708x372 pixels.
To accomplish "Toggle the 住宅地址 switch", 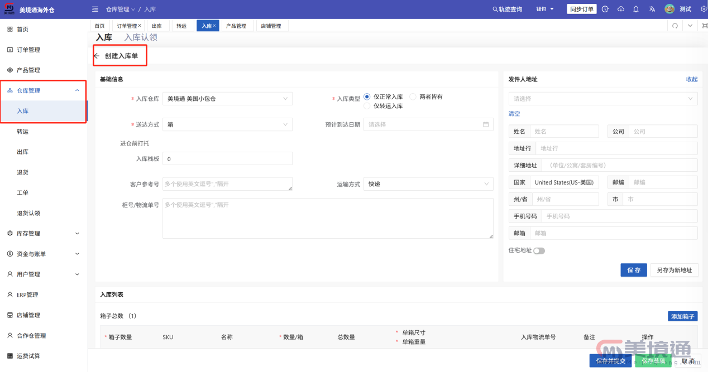I will pos(539,251).
